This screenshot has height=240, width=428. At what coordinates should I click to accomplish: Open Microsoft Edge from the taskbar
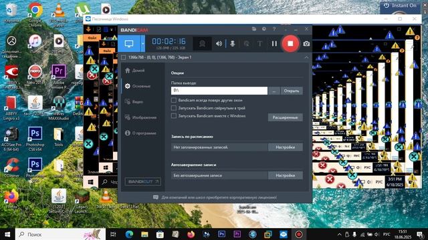point(129,234)
